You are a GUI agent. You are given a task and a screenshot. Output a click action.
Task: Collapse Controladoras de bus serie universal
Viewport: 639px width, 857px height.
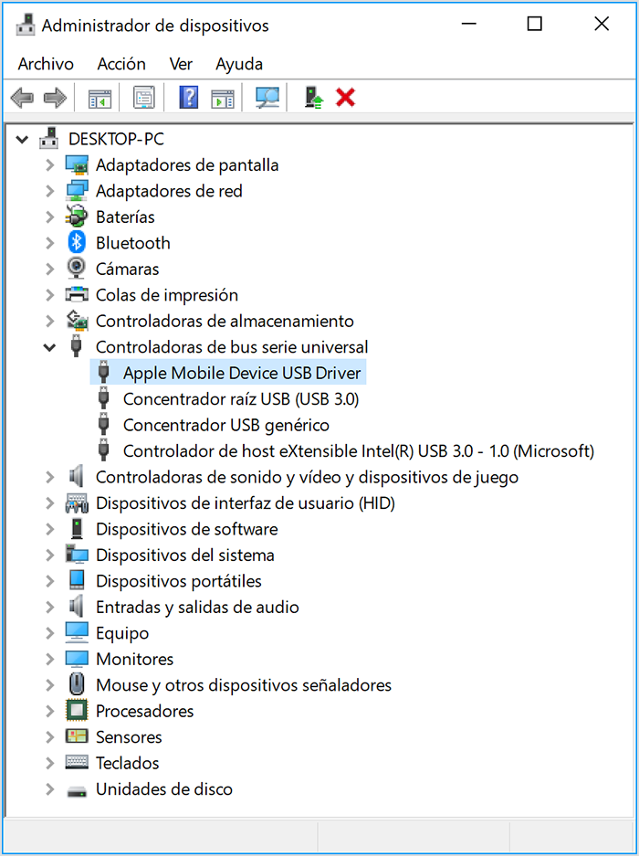click(50, 347)
